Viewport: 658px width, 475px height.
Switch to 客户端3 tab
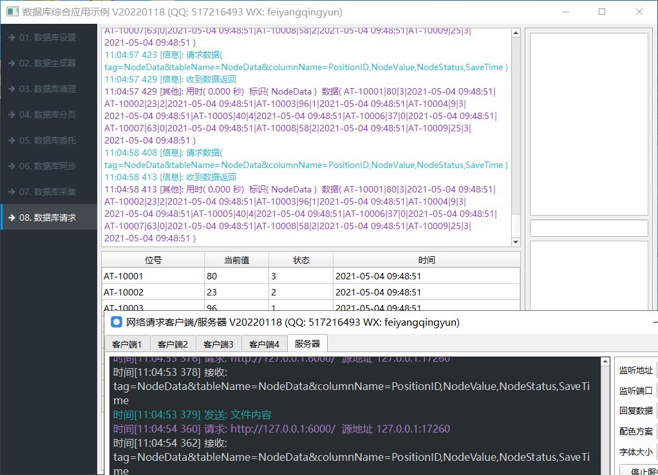click(218, 344)
